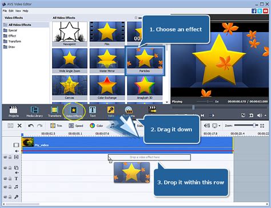Click the text track T icon
The height and width of the screenshot is (208, 271).
[x=16, y=179]
